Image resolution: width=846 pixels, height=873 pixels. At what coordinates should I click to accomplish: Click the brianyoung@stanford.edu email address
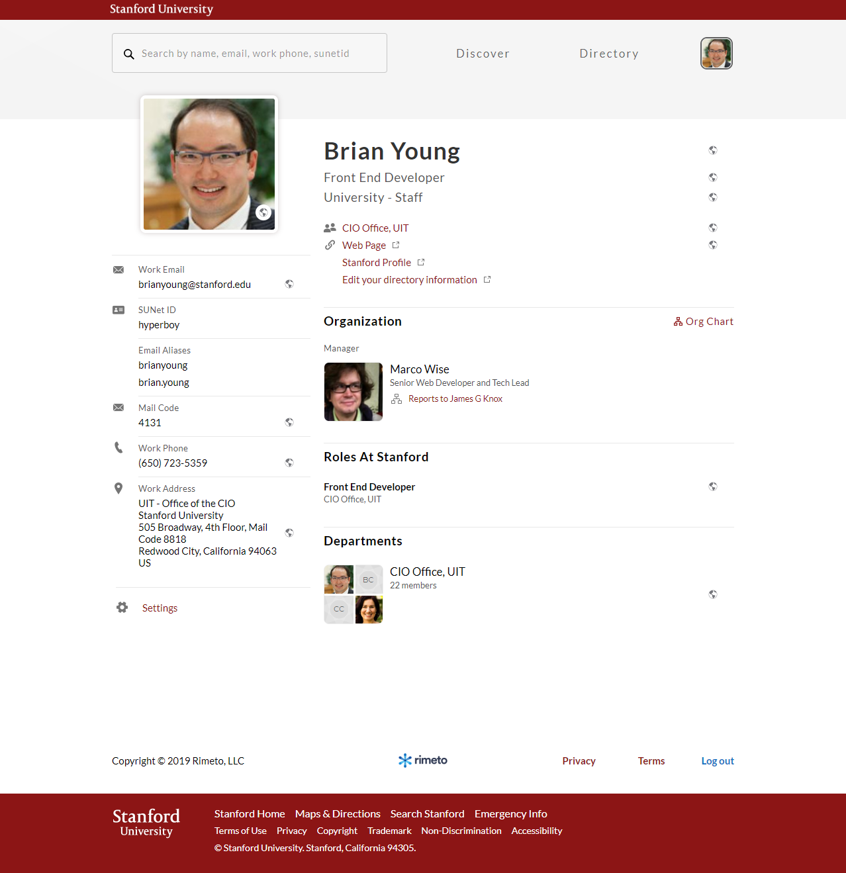click(x=195, y=284)
